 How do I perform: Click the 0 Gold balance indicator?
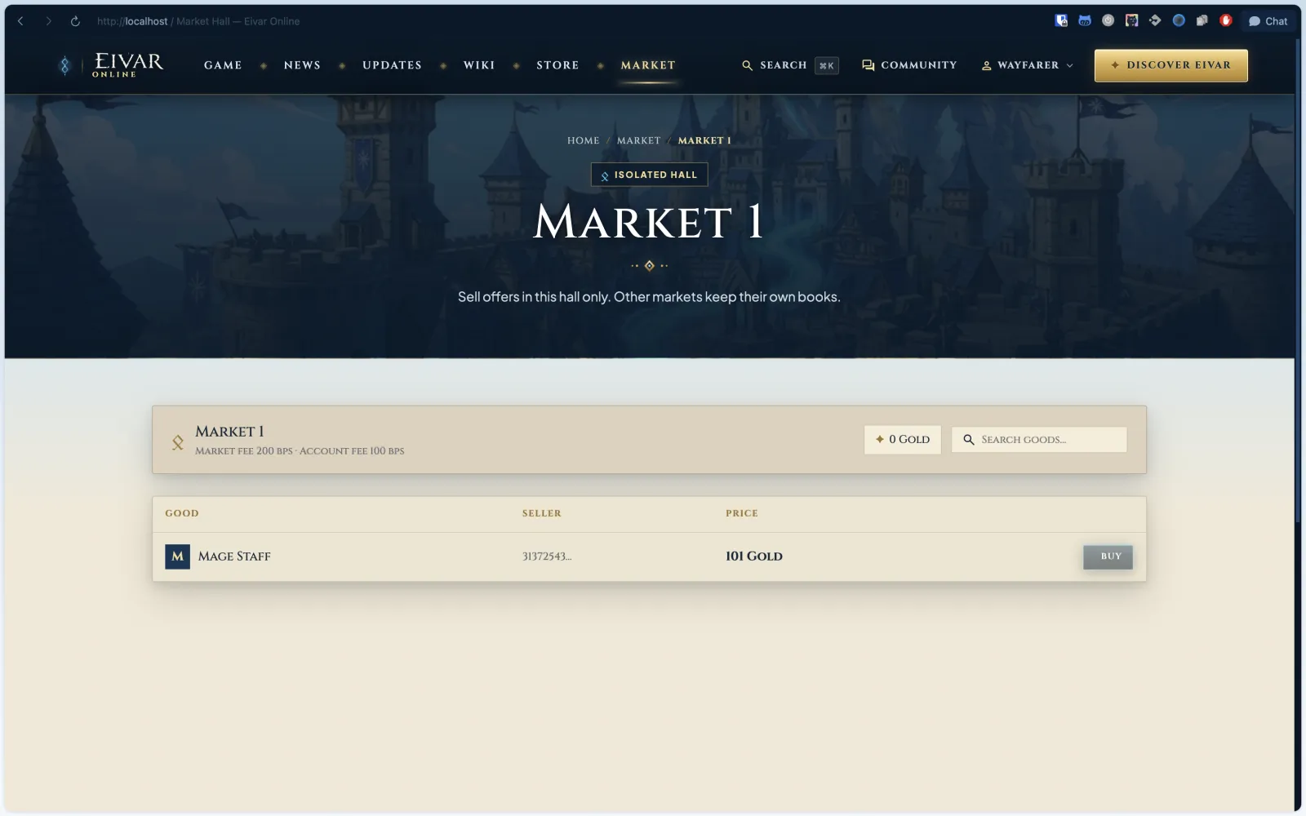(902, 440)
